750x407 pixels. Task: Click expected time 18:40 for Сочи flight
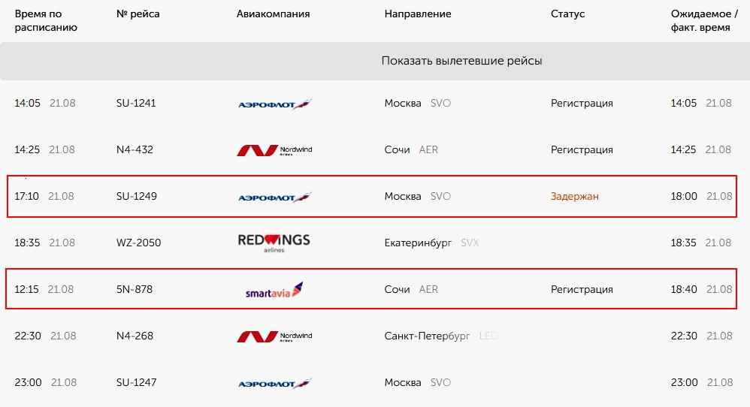click(684, 290)
